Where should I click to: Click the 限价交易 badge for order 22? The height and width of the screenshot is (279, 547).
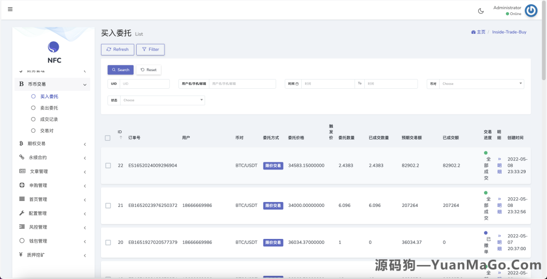[273, 166]
